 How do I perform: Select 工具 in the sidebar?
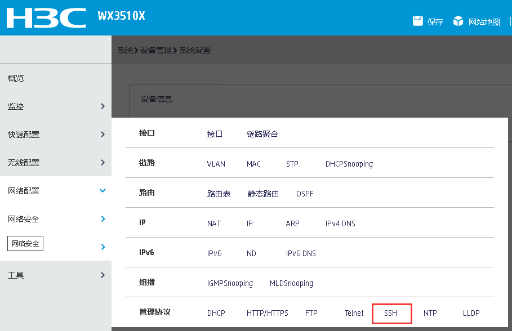[16, 275]
